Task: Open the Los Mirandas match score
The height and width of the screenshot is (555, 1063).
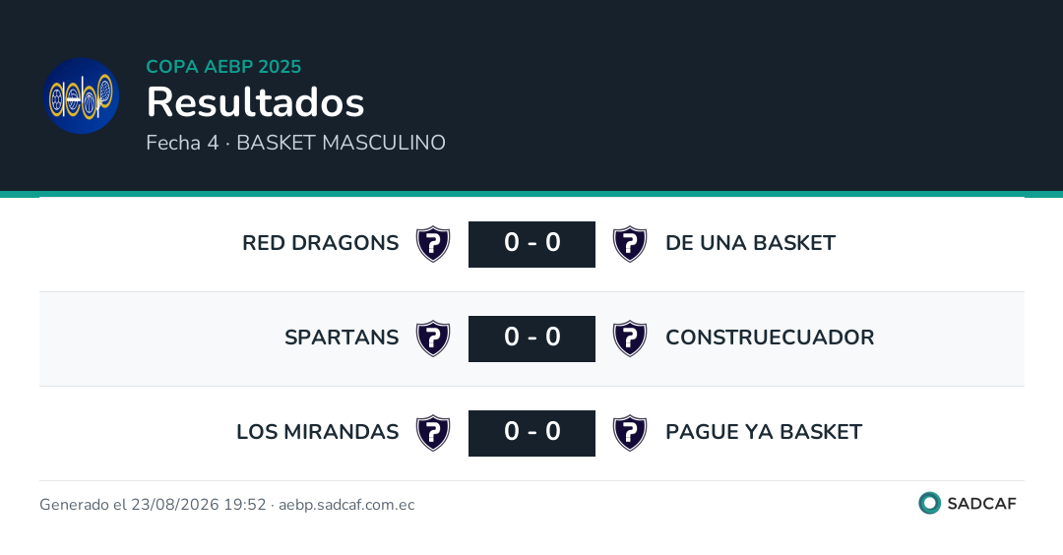Action: pyautogui.click(x=532, y=433)
